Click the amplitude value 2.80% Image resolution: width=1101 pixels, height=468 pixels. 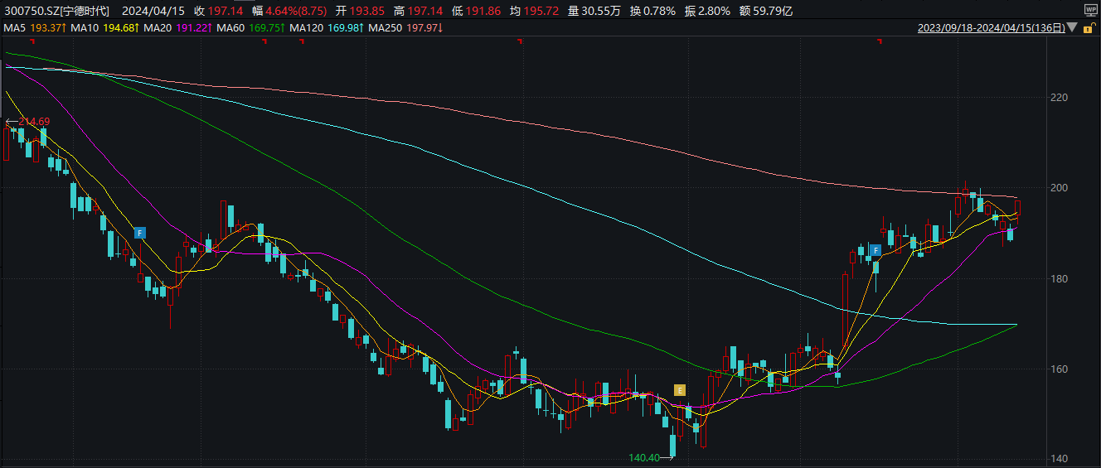(715, 12)
